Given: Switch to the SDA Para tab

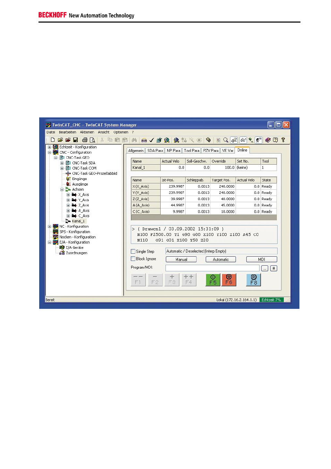Looking at the screenshot, I should (x=155, y=150).
